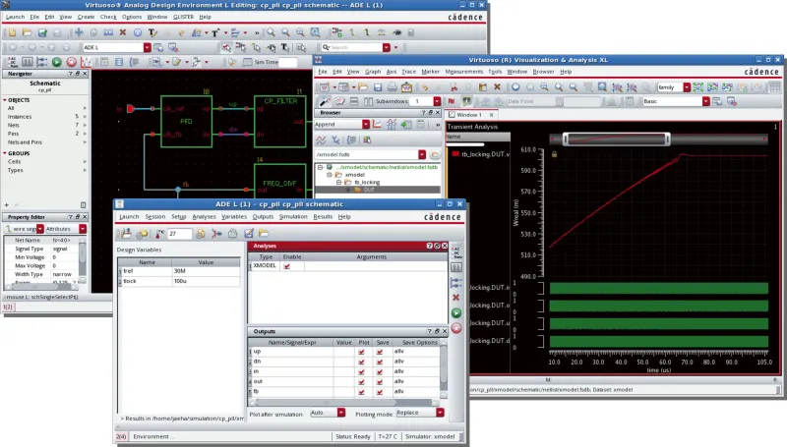Collapse tb_locking folder in Browser tree
The width and height of the screenshot is (787, 447).
pos(338,183)
